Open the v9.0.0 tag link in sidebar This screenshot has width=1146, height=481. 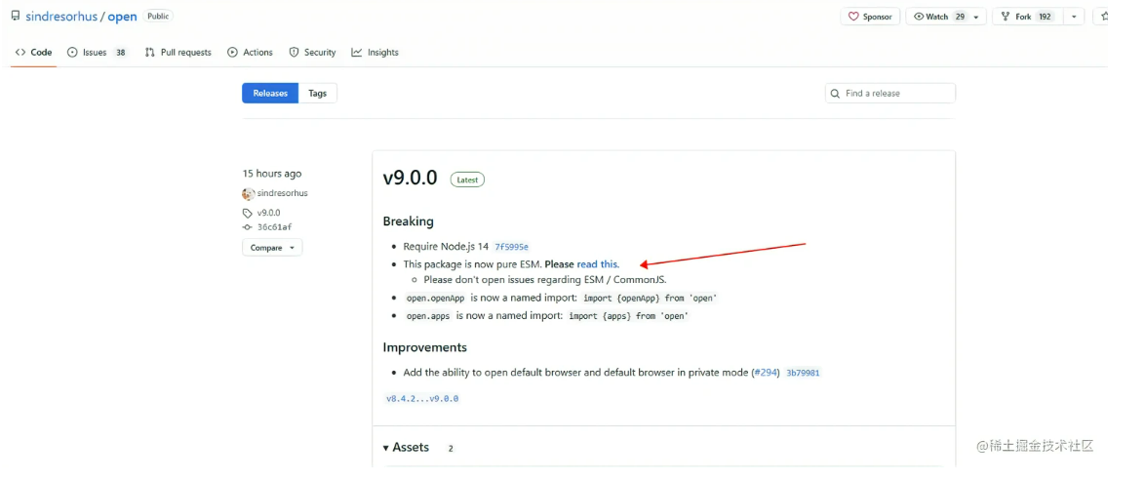tap(268, 213)
